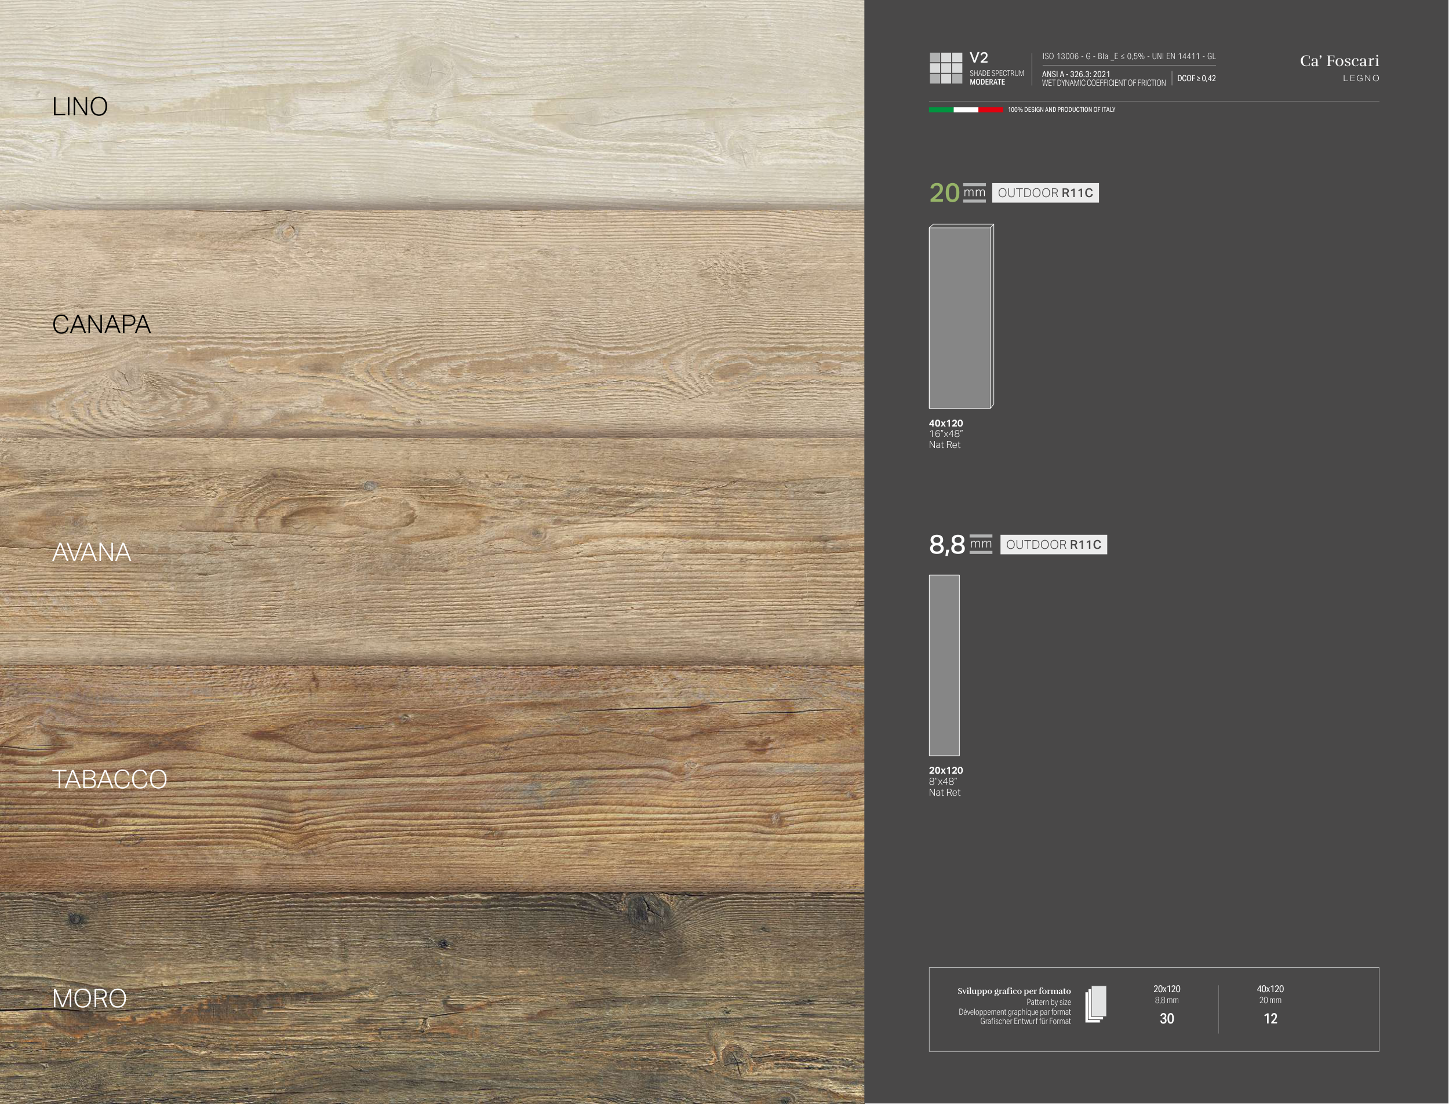
Task: Click the mm thickness icon beside 8,8
Action: pyautogui.click(x=981, y=544)
